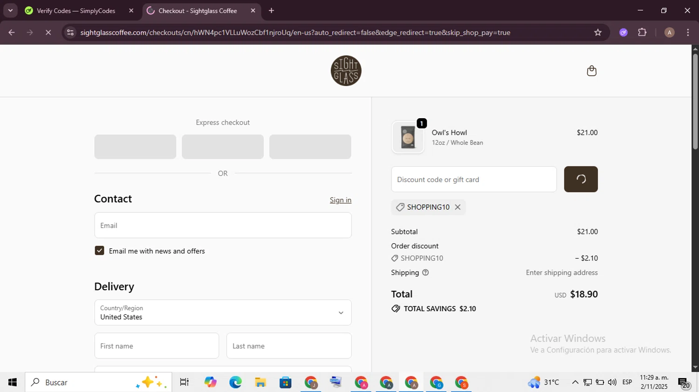The image size is (699, 392).
Task: Open the volume control in system tray
Action: [612, 382]
